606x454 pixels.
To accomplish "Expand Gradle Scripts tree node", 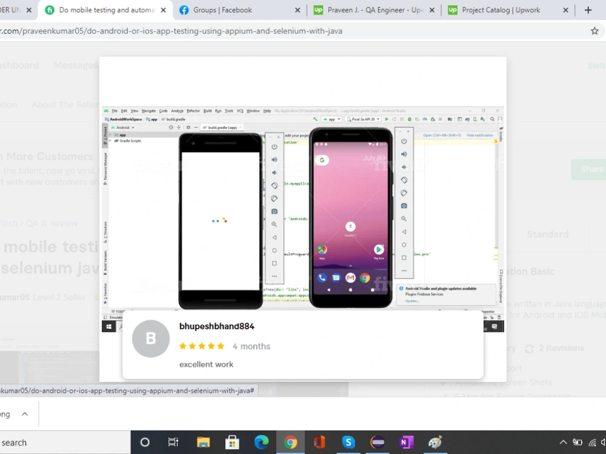I will pyautogui.click(x=111, y=141).
